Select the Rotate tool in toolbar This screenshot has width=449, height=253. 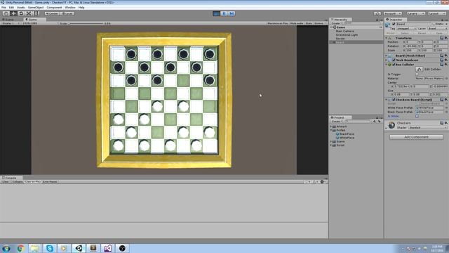click(21, 13)
